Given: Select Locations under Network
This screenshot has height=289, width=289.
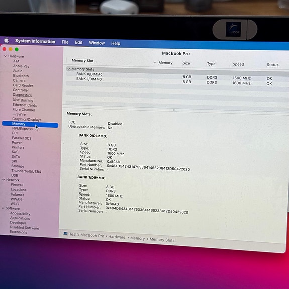Looking at the screenshot, I should tap(19, 189).
